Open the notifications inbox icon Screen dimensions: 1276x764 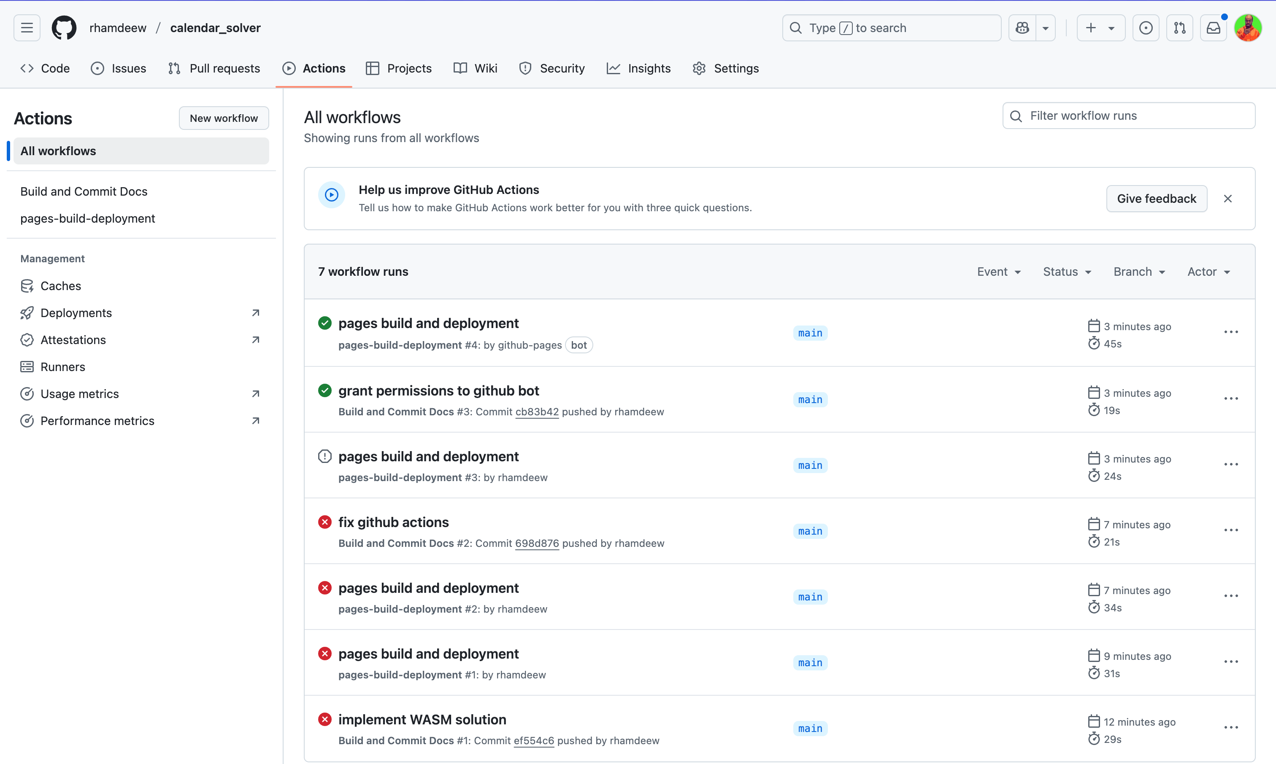pos(1213,28)
